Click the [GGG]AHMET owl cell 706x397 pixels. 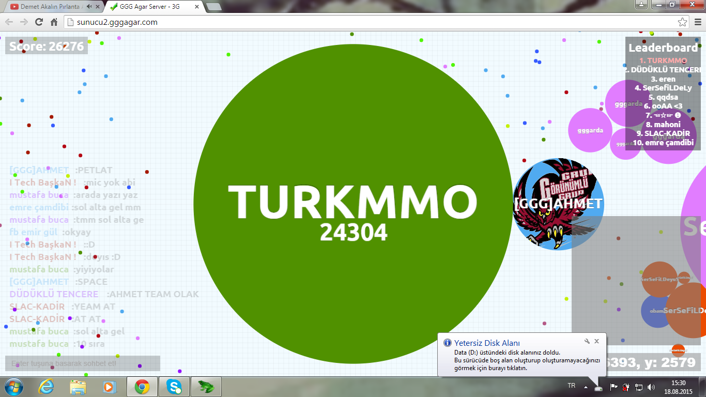pos(559,204)
